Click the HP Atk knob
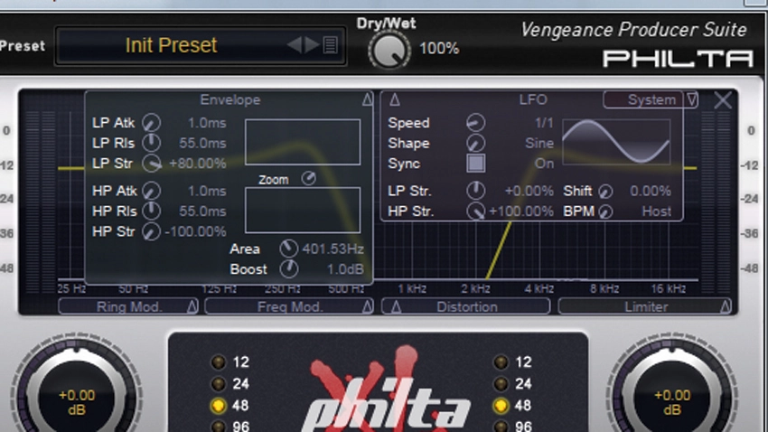Image resolution: width=768 pixels, height=432 pixels. tap(152, 191)
